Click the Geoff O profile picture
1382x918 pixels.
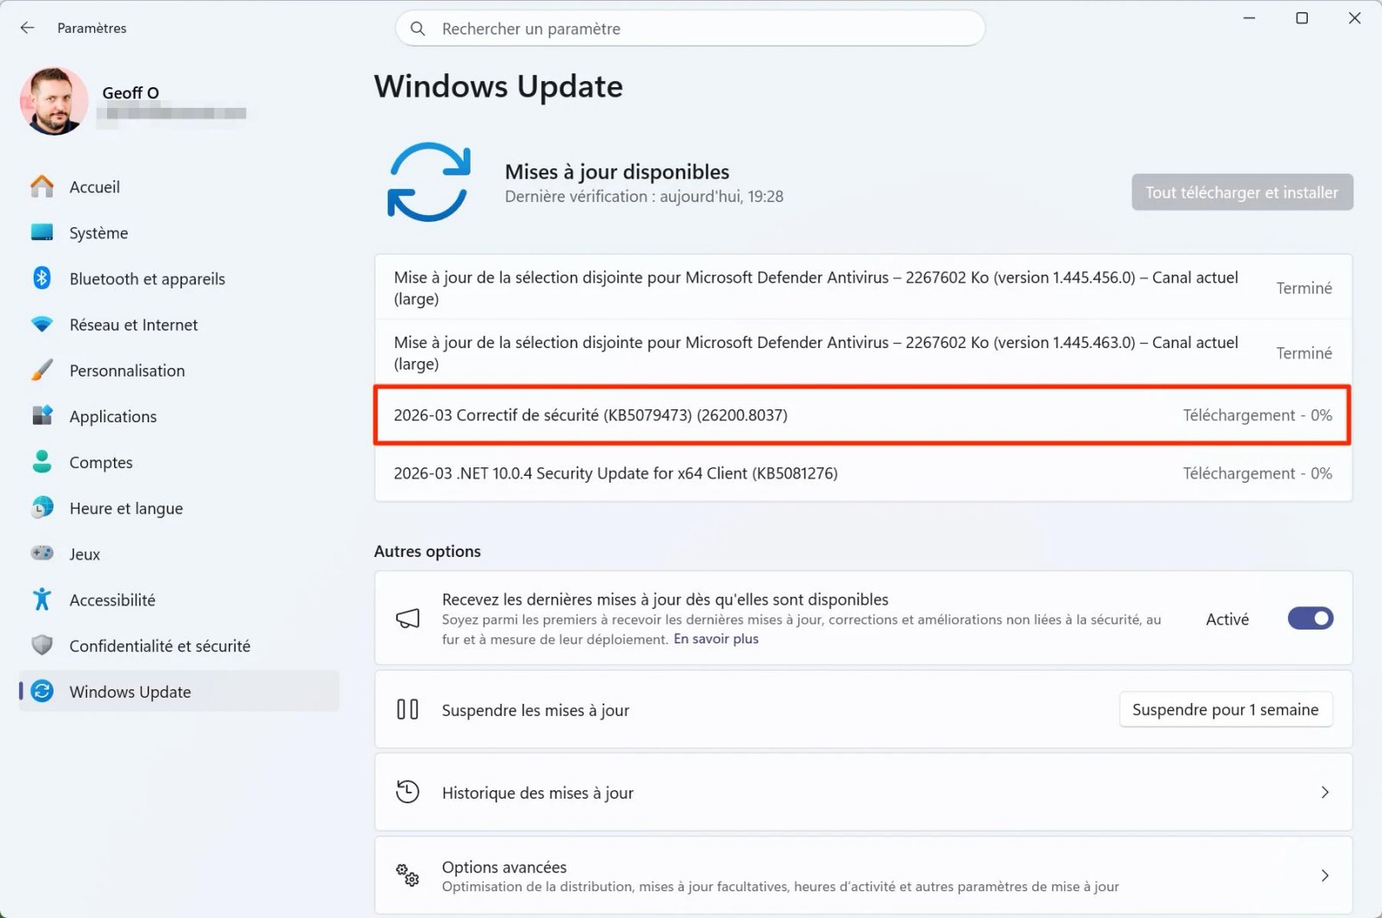(x=54, y=101)
